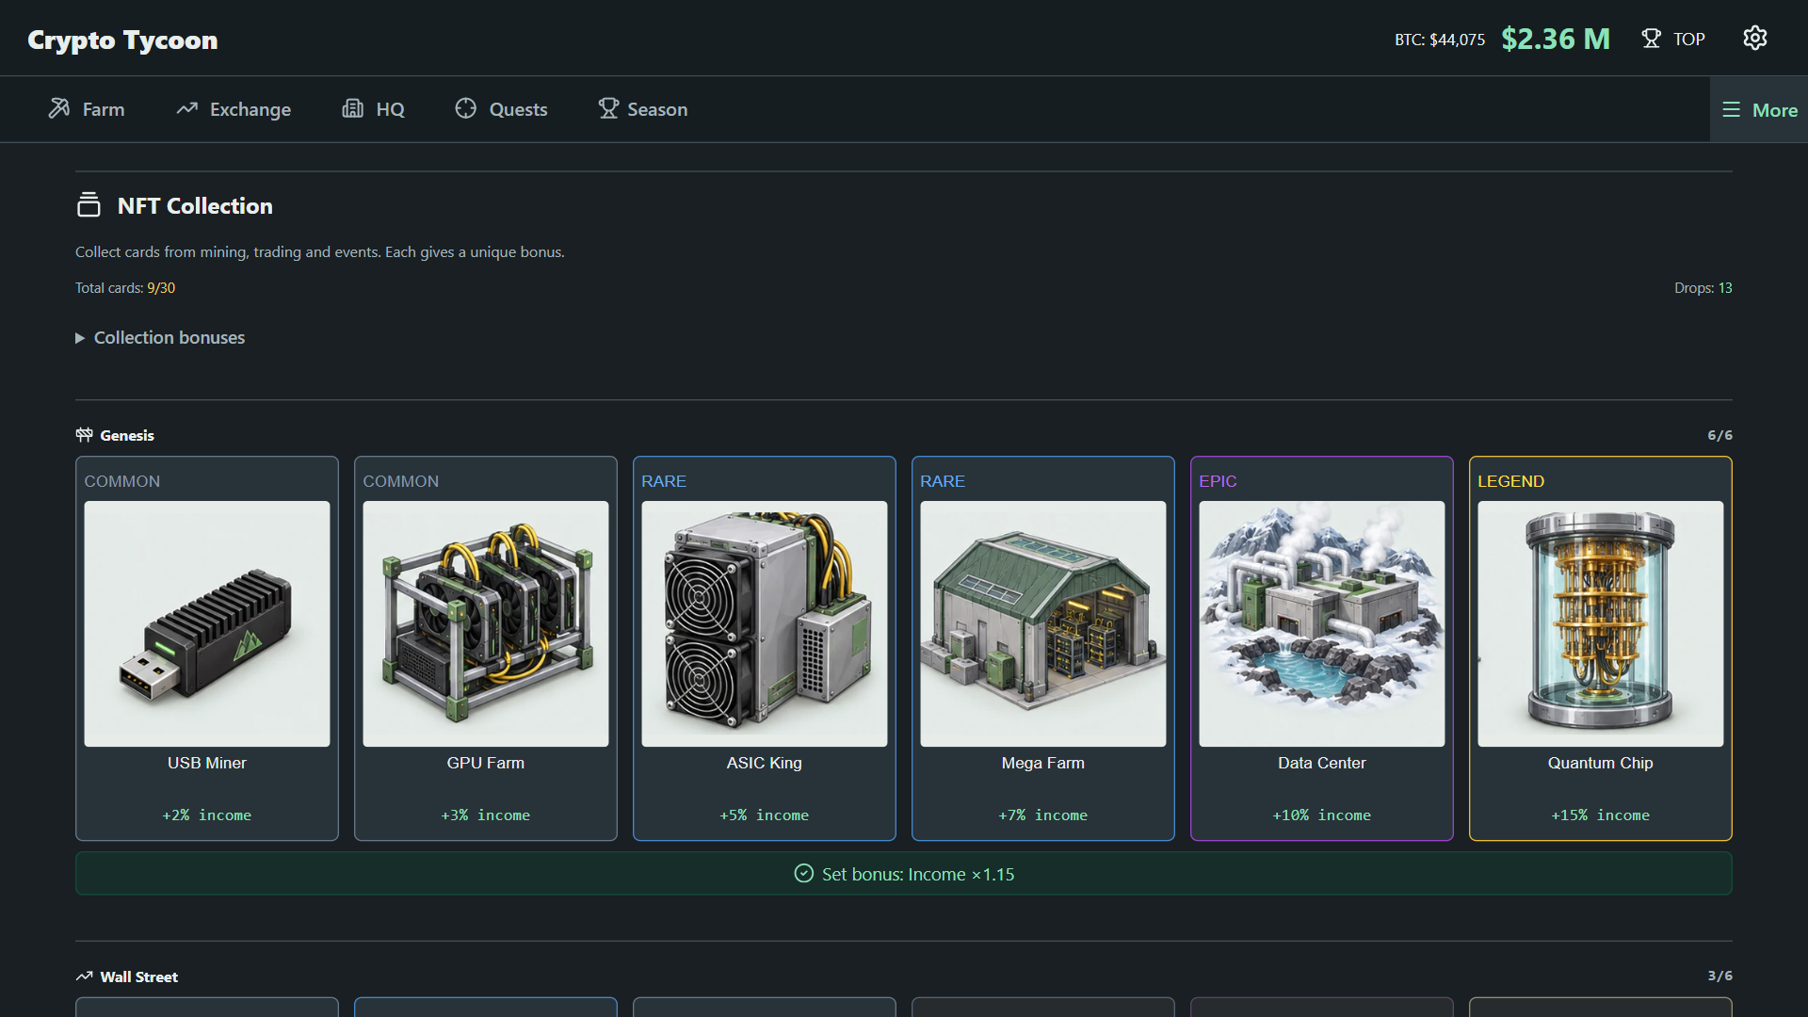The height and width of the screenshot is (1017, 1808).
Task: Select the GPU Farm card image
Action: click(x=486, y=623)
